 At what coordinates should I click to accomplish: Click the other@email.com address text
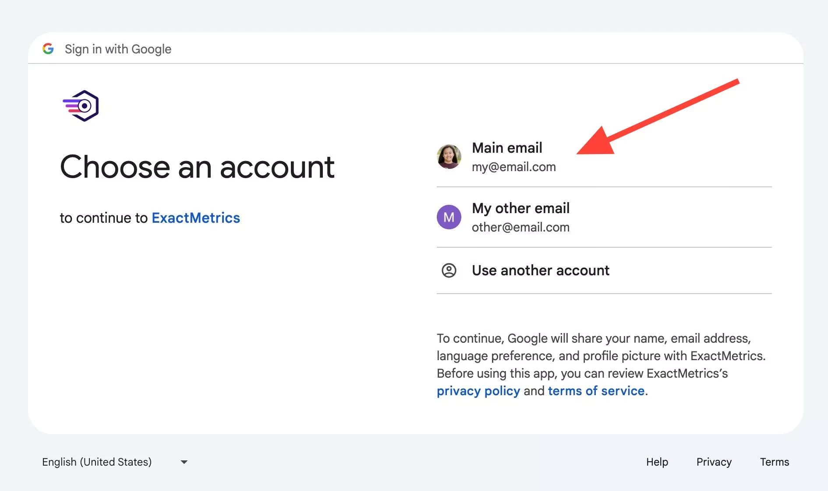pos(521,228)
